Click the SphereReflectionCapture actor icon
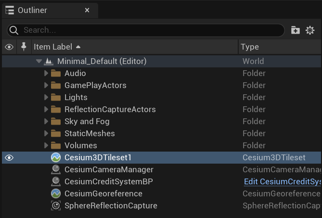Screen dimensions: 322x218 point(56,205)
